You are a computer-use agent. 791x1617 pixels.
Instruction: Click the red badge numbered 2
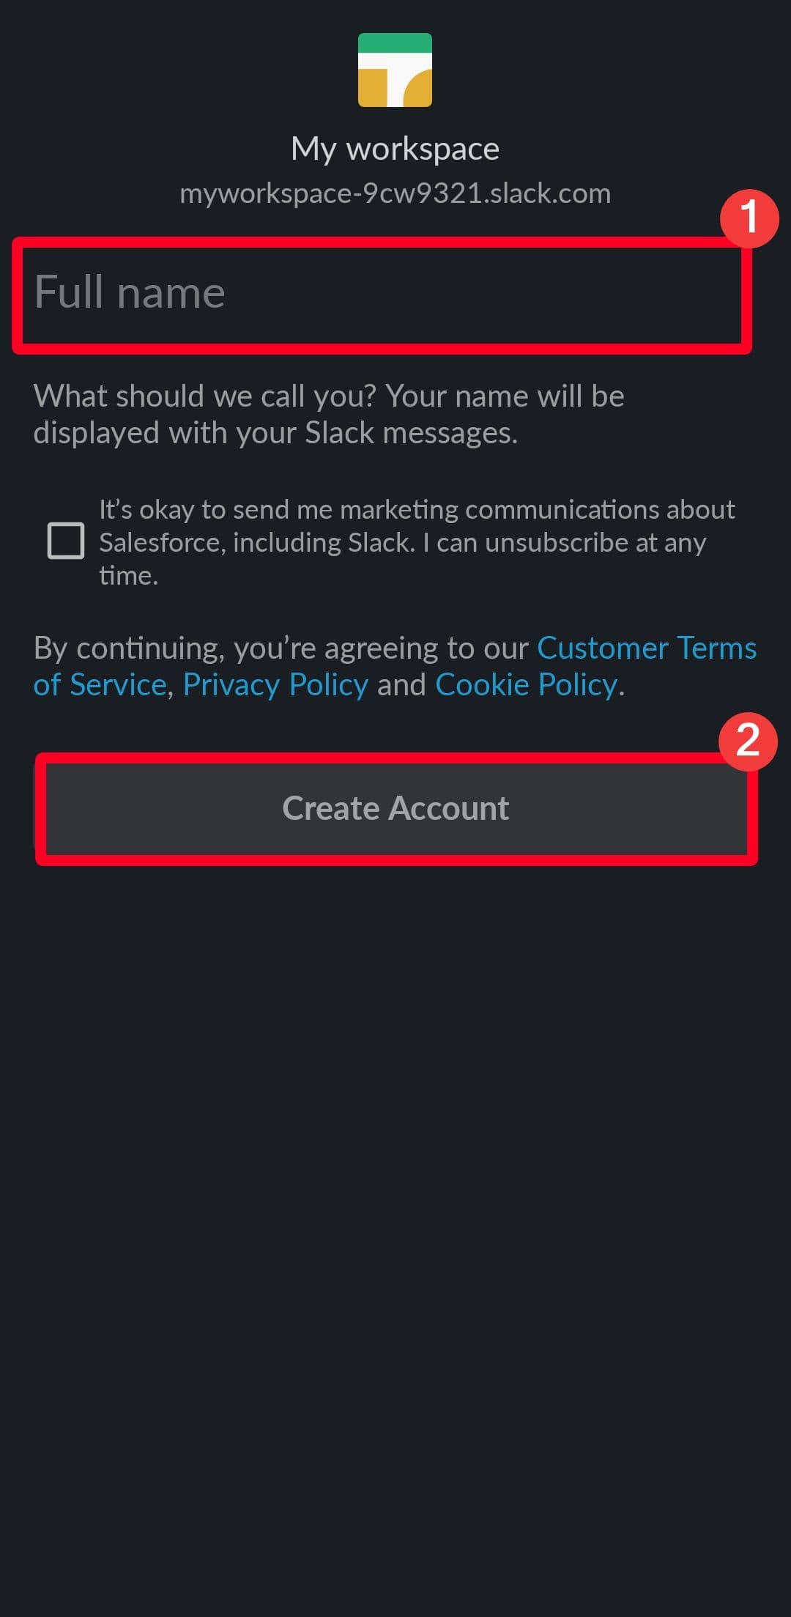749,741
